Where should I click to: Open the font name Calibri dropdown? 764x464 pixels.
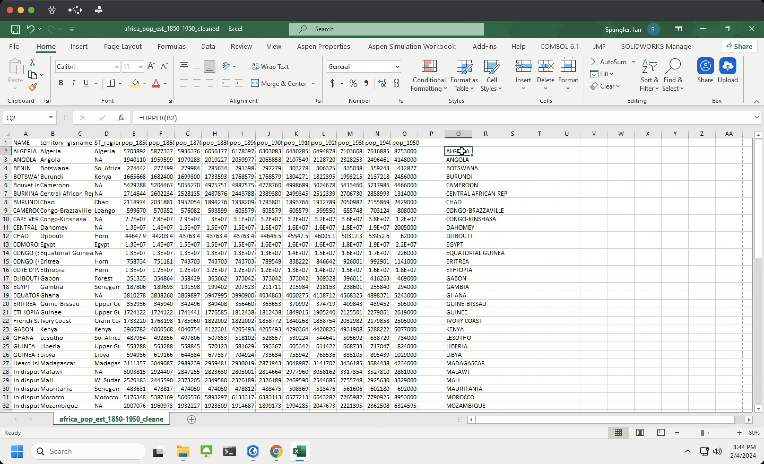(x=116, y=67)
